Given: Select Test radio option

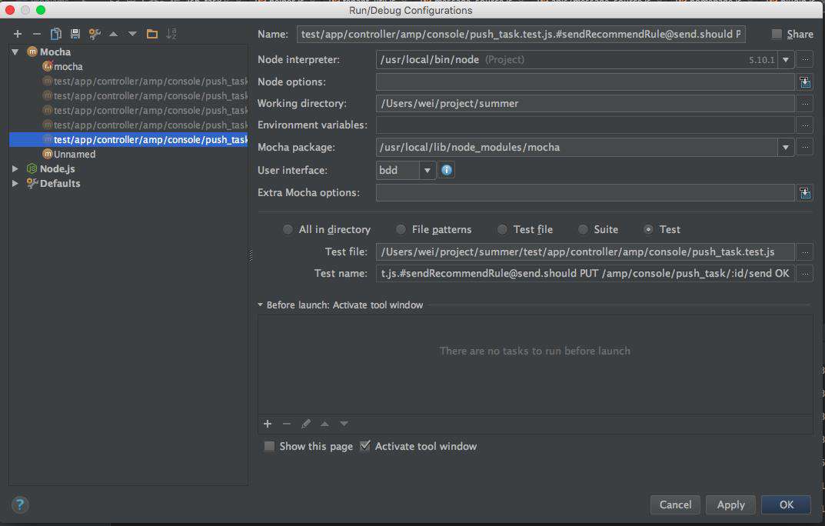Looking at the screenshot, I should click(x=649, y=229).
